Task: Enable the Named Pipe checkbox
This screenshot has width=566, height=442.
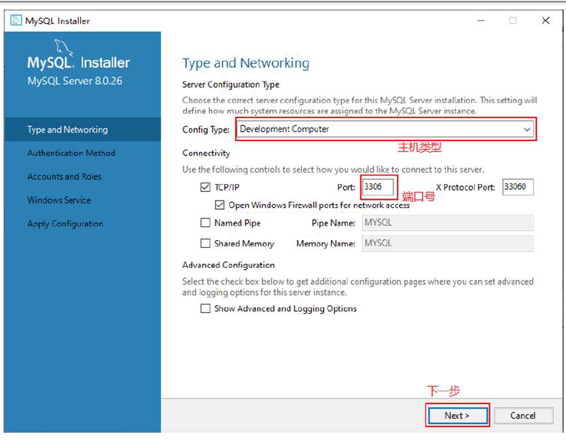Action: coord(206,223)
